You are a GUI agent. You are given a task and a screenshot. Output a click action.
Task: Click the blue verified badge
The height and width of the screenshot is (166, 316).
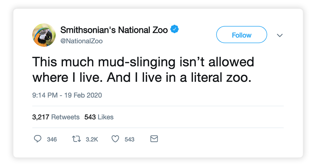[175, 29]
